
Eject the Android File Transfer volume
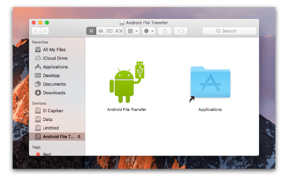coord(79,137)
